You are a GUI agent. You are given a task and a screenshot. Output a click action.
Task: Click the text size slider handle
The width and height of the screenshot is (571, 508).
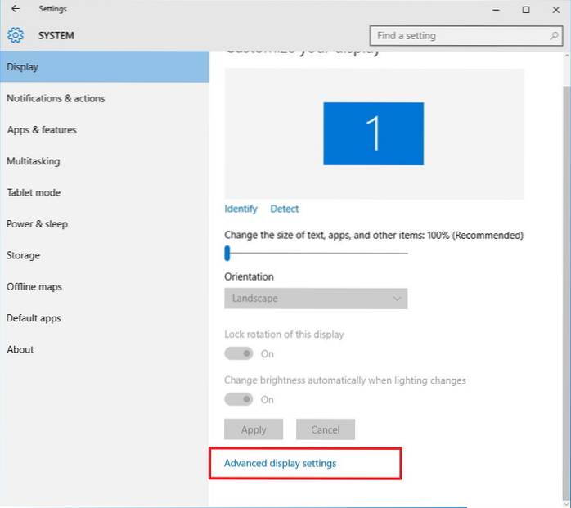(227, 254)
